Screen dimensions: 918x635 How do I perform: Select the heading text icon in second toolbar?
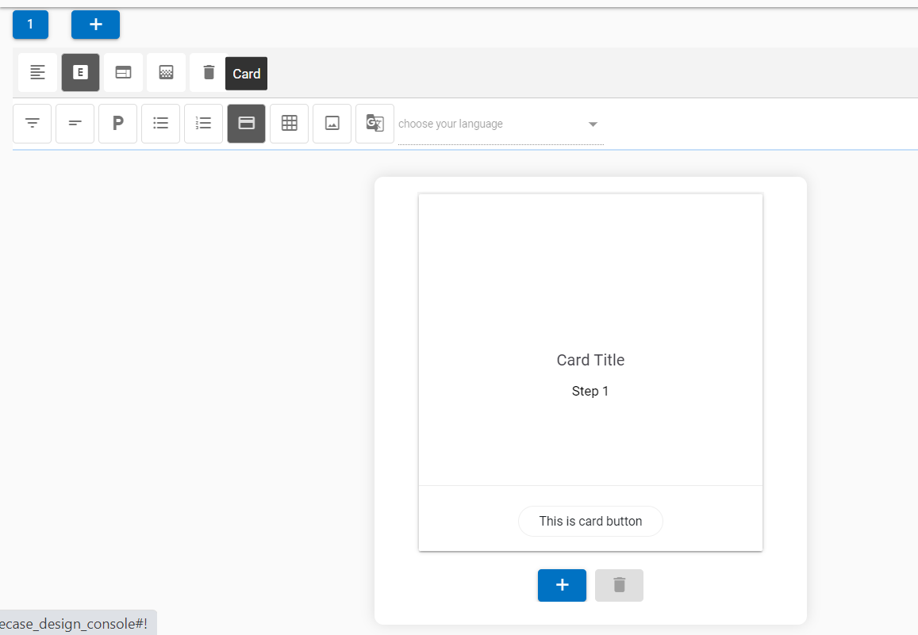(x=32, y=124)
